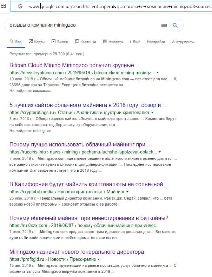This screenshot has height=277, width=212.
Task: Switch to the Карты tab
Action: click(37, 42)
